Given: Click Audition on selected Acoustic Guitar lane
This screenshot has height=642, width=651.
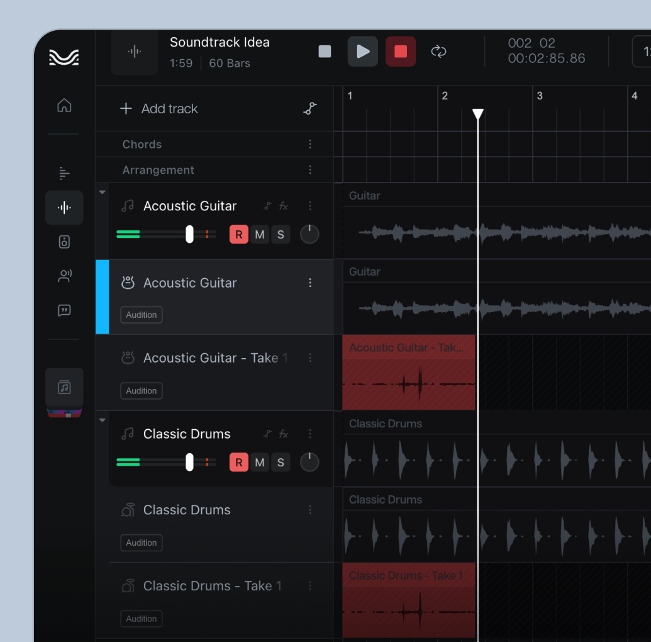Looking at the screenshot, I should [141, 315].
